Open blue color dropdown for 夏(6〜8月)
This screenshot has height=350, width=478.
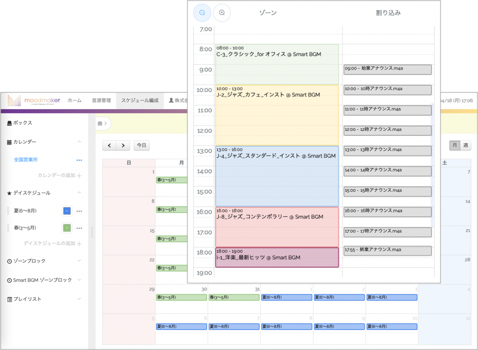(x=67, y=211)
